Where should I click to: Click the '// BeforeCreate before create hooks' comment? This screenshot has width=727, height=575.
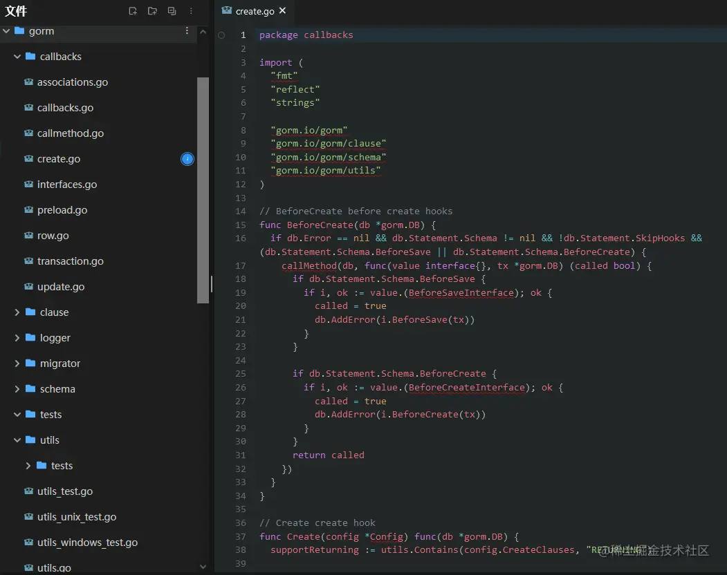click(356, 211)
